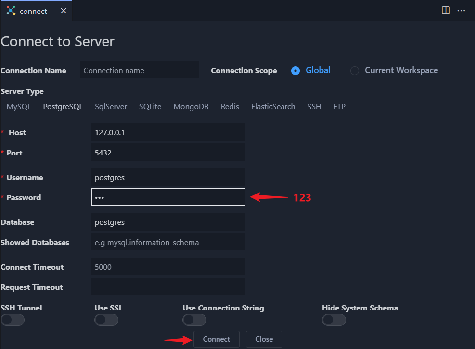Click the split editor icon

(446, 11)
